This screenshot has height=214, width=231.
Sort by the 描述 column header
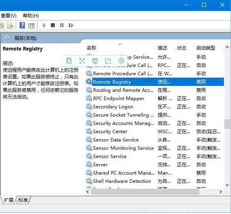point(162,48)
